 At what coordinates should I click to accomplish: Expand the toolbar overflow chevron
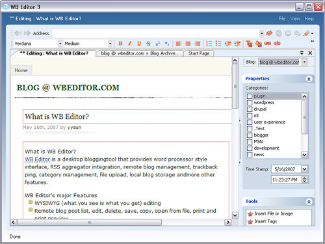coord(312,41)
